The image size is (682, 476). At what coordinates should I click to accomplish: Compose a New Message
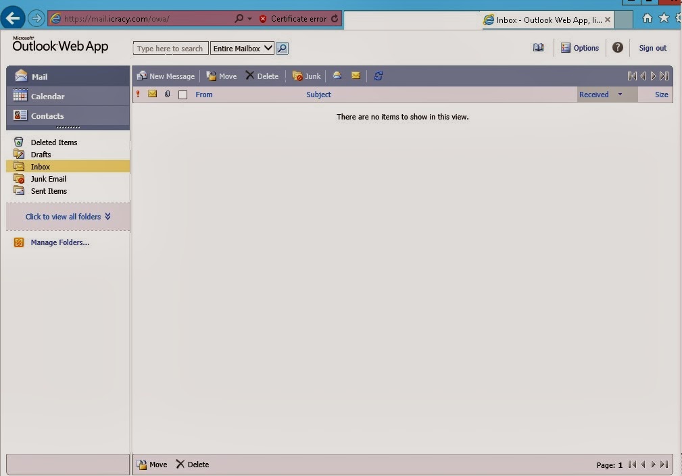coord(166,76)
